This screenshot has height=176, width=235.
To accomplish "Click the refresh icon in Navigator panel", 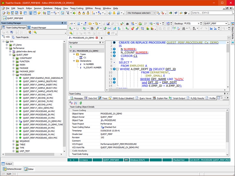I will [x=71, y=46].
